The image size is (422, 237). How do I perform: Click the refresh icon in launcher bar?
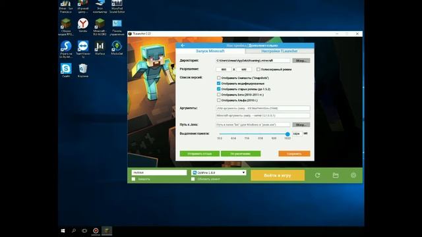click(x=318, y=175)
